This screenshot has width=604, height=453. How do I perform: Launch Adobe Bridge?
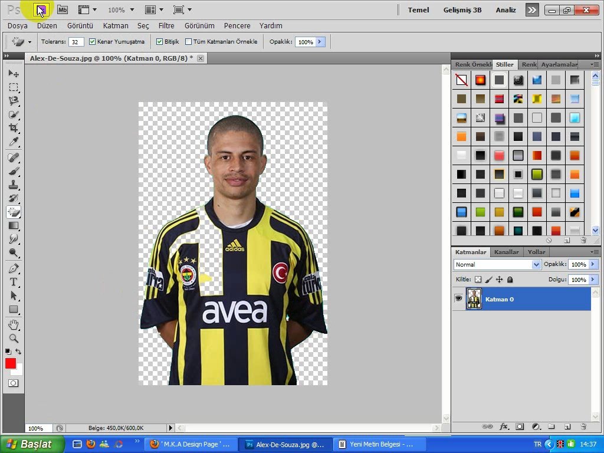coord(41,10)
